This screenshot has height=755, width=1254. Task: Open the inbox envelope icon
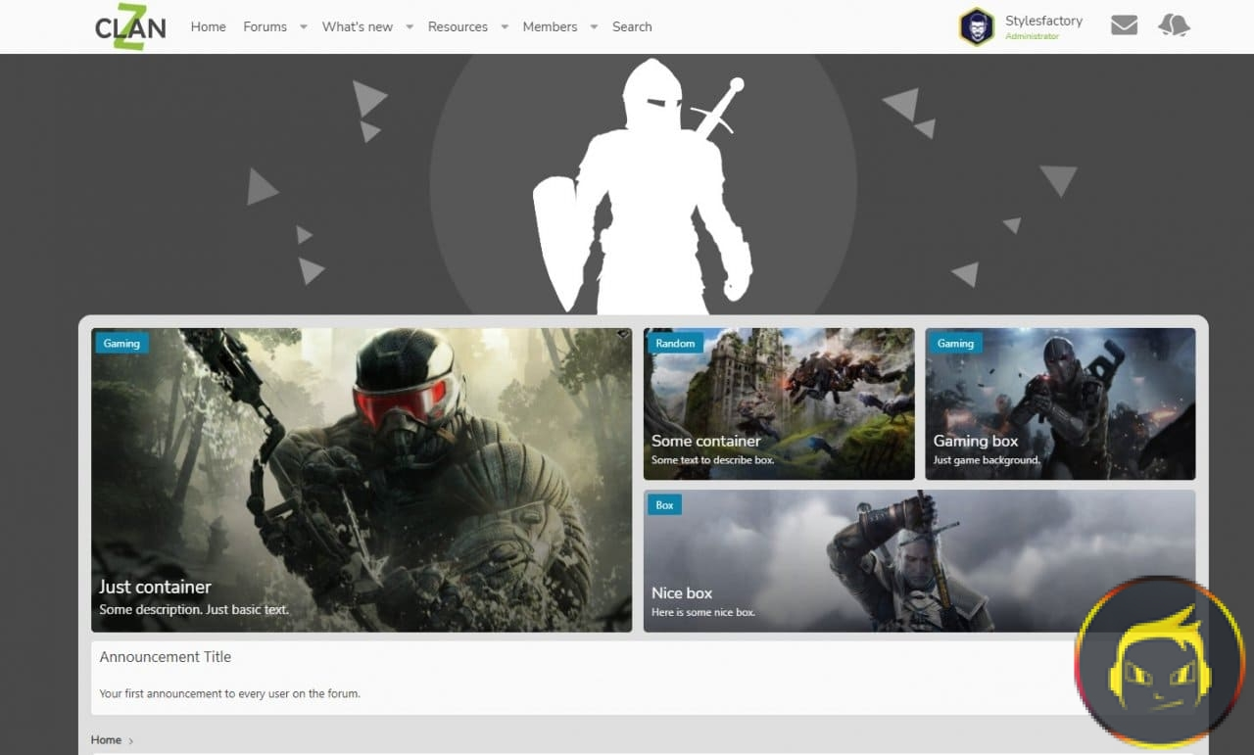[x=1125, y=25]
